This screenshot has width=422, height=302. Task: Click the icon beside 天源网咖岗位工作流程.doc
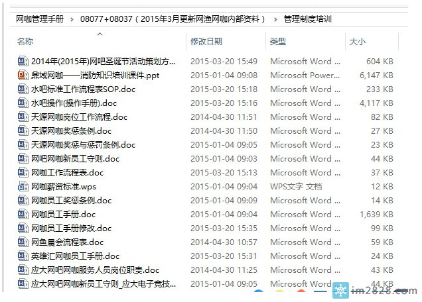(22, 117)
